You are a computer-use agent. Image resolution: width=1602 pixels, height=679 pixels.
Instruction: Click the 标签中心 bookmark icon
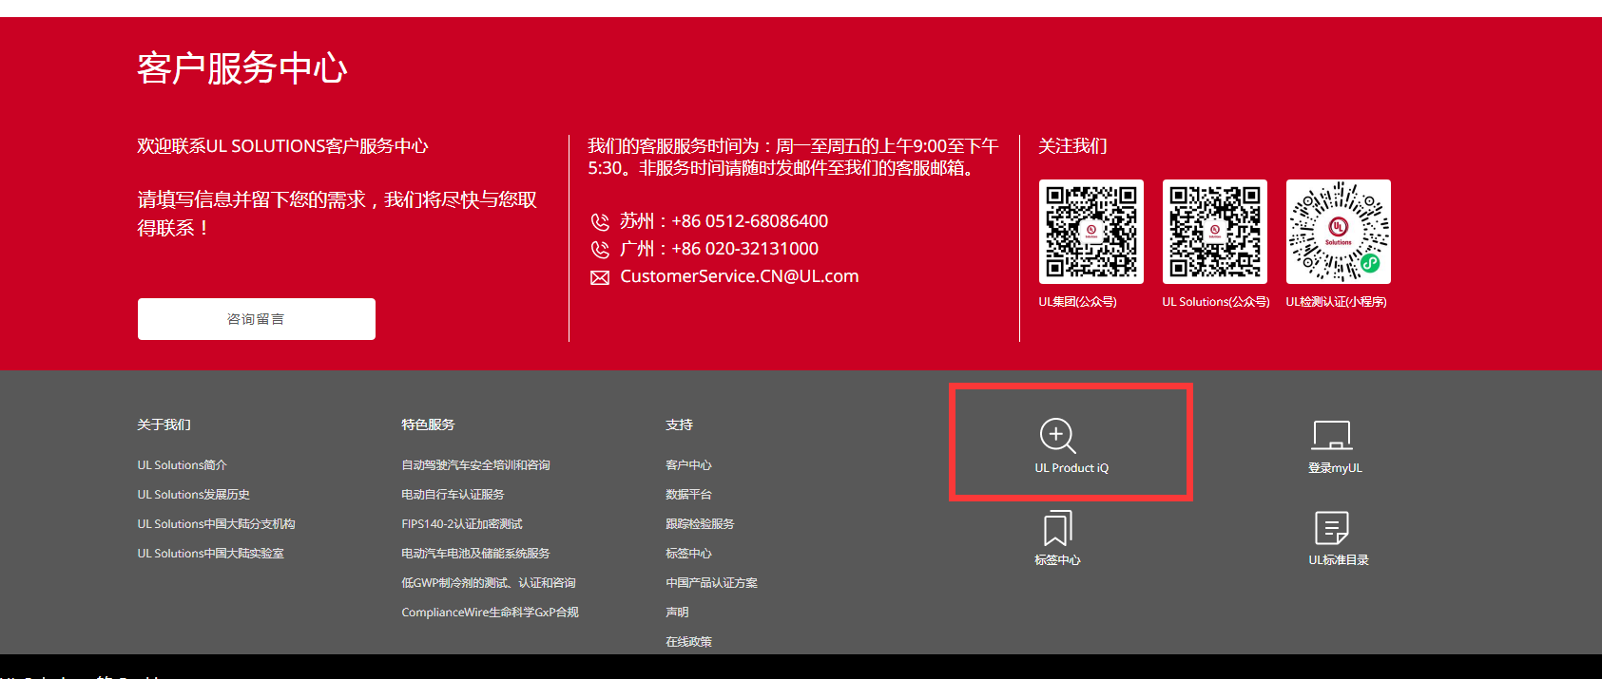coord(1057,528)
